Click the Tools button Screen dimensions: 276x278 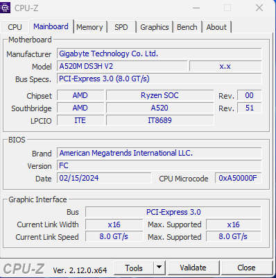pyautogui.click(x=134, y=268)
